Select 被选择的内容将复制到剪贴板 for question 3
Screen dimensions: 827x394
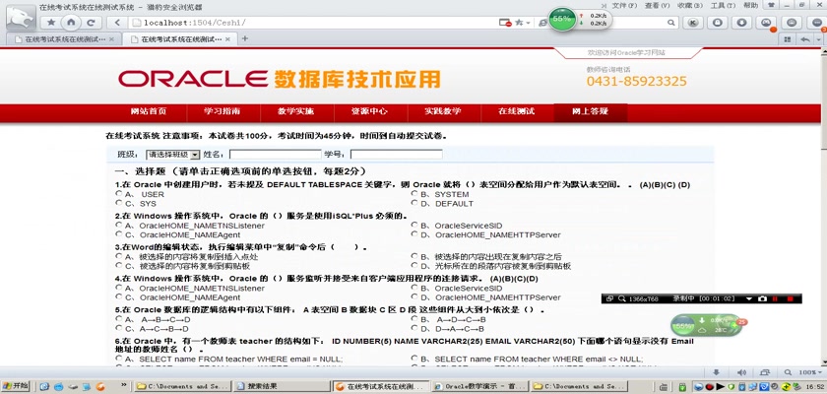click(x=119, y=266)
